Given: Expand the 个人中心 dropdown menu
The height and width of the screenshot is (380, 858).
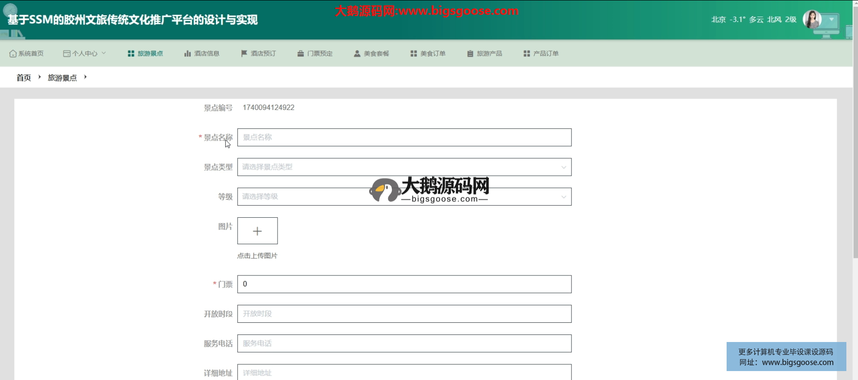Looking at the screenshot, I should pos(85,54).
